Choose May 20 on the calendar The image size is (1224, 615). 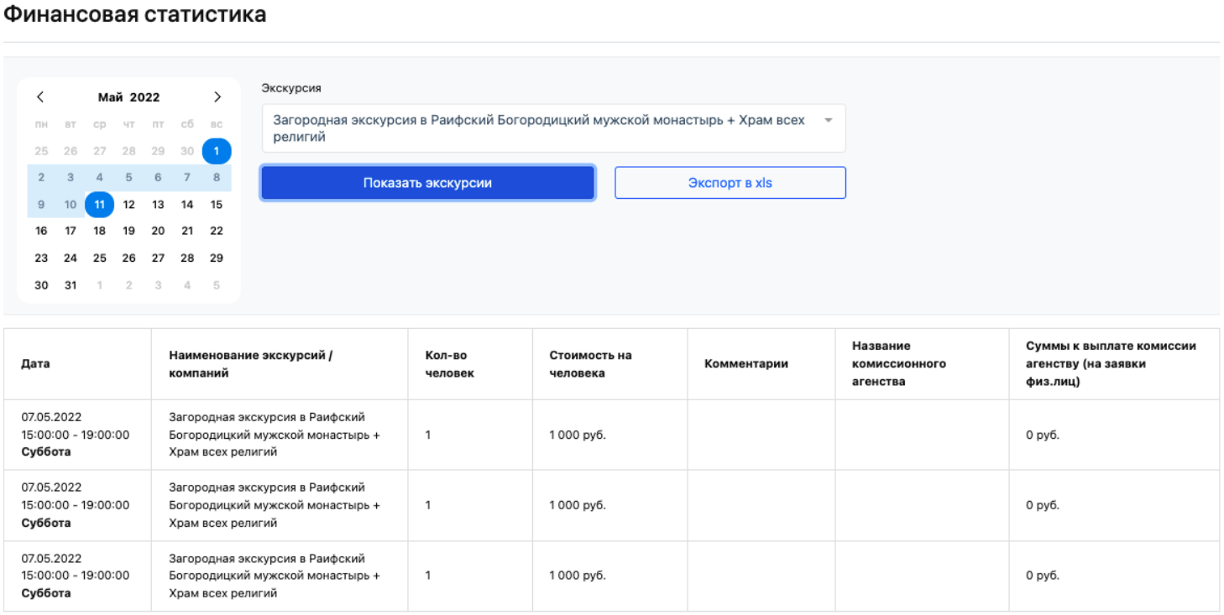[x=158, y=232]
